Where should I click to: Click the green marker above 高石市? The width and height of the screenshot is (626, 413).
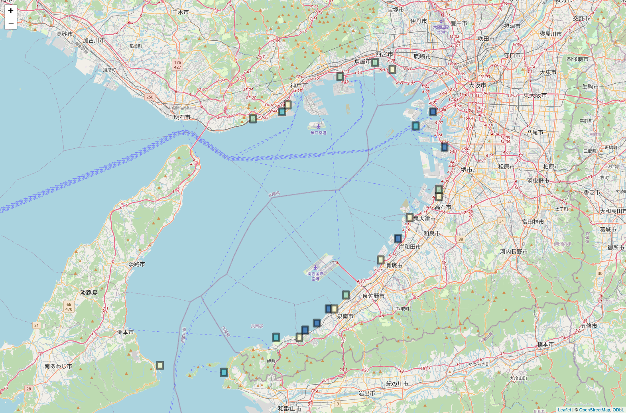coord(439,189)
